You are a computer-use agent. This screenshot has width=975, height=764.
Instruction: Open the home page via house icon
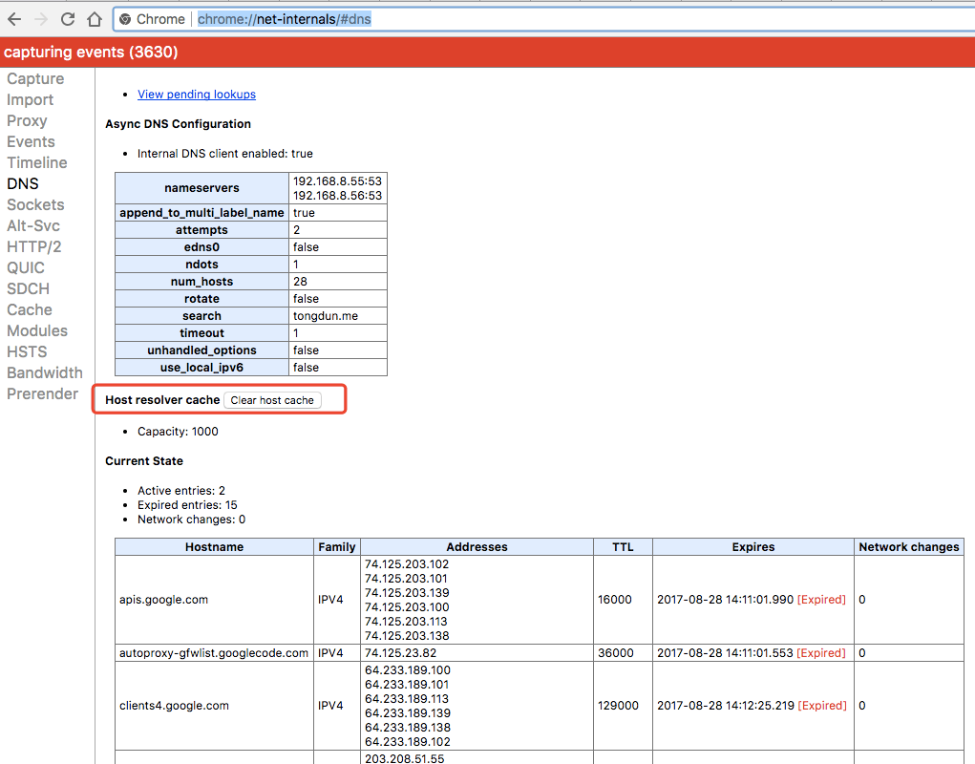pyautogui.click(x=95, y=19)
